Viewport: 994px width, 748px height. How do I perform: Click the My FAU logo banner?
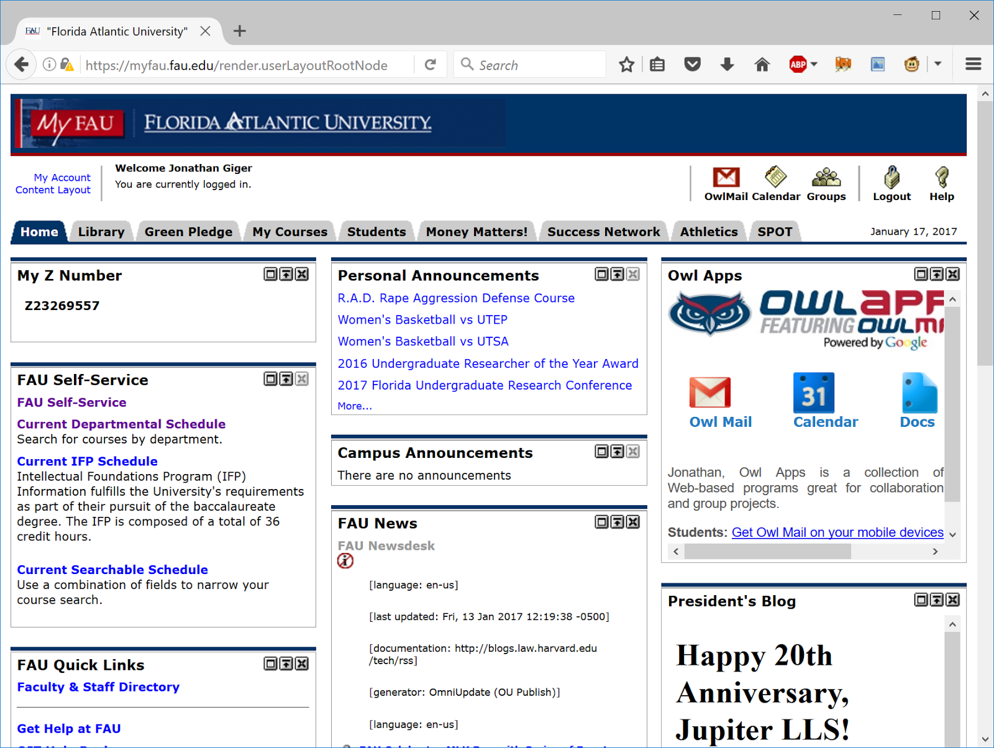tap(260, 122)
